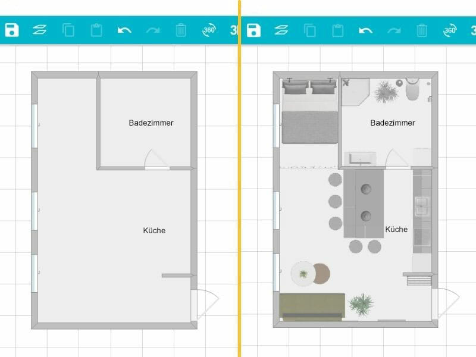Image resolution: width=476 pixels, height=357 pixels.
Task: Select the entrance door in the empty plan
Action: point(205,305)
